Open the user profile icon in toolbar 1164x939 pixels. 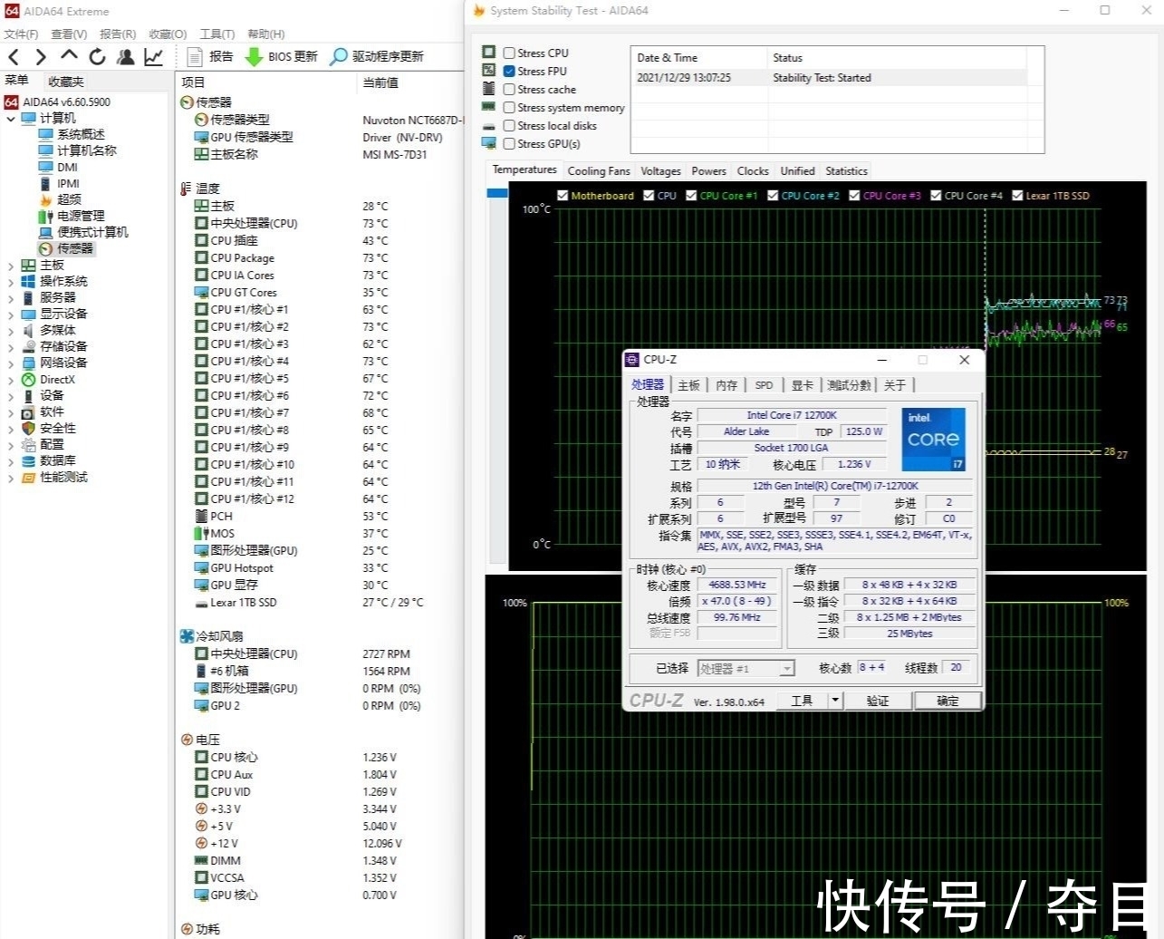pyautogui.click(x=126, y=57)
